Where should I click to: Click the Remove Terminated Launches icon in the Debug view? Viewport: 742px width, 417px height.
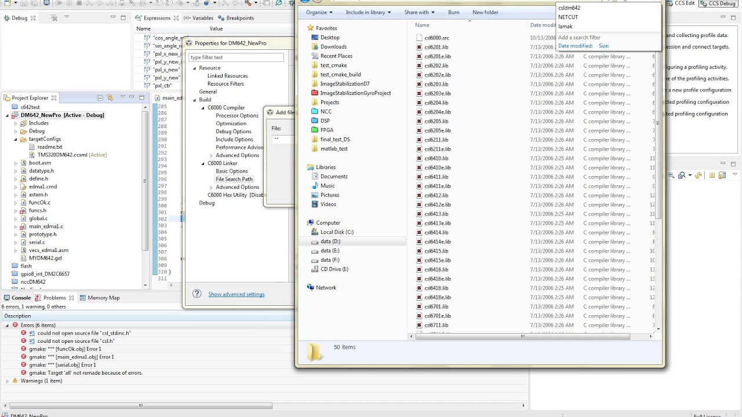(x=54, y=17)
